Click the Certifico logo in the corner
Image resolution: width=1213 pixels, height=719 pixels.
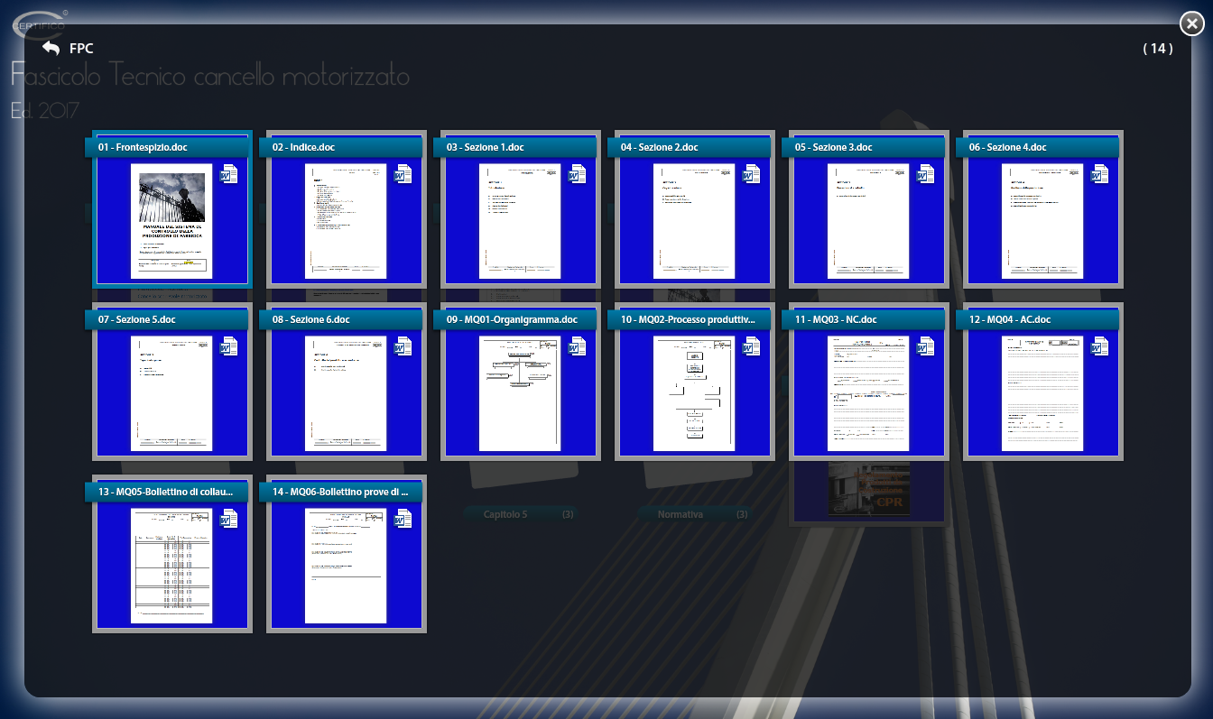tap(39, 24)
